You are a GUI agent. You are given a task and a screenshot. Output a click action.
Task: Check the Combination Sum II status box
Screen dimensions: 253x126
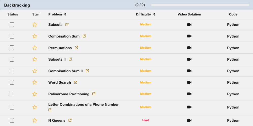coord(12,71)
